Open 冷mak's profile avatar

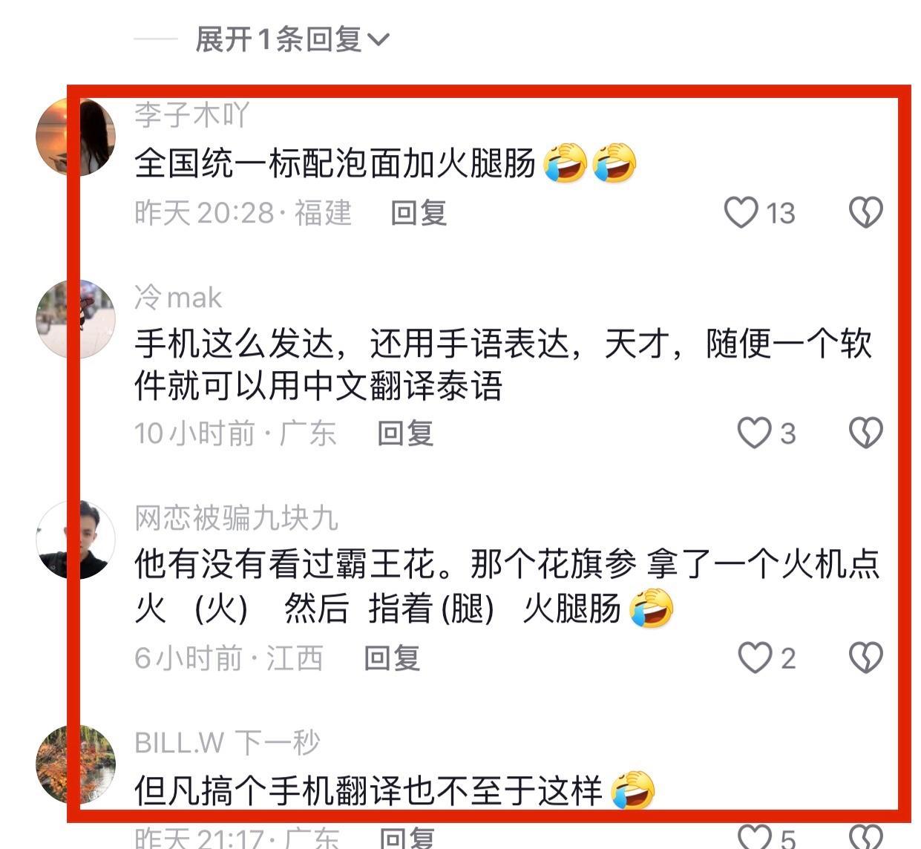click(76, 319)
